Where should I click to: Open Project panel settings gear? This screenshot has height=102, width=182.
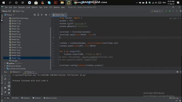pos(46,15)
